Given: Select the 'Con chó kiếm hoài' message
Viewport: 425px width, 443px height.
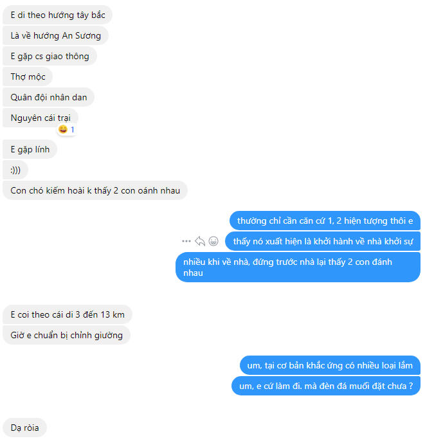Looking at the screenshot, I should (95, 190).
